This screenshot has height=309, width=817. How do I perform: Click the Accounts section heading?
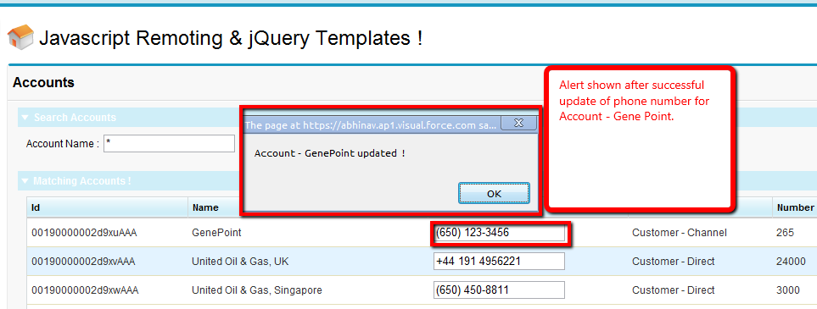click(43, 83)
